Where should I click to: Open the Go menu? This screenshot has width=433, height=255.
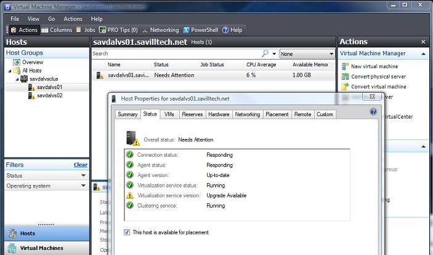coord(51,19)
